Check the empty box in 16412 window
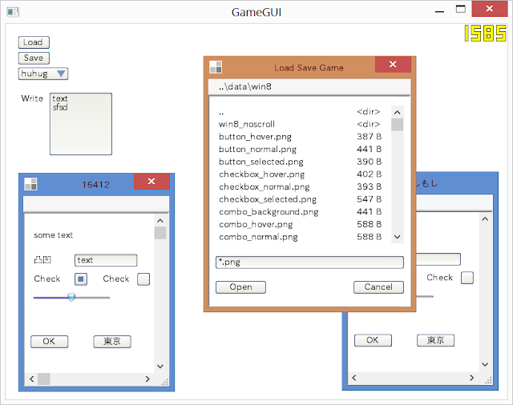This screenshot has height=405, width=513. click(x=143, y=279)
